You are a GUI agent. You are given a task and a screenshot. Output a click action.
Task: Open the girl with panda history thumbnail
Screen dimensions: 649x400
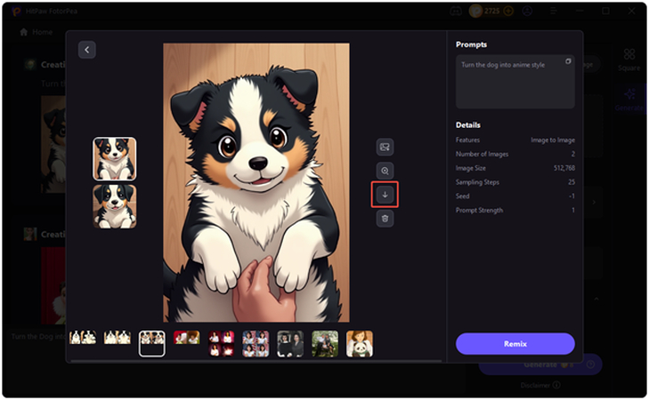(360, 343)
